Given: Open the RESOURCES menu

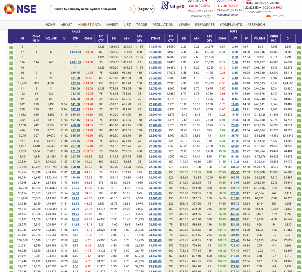Looking at the screenshot, I should pyautogui.click(x=205, y=25).
